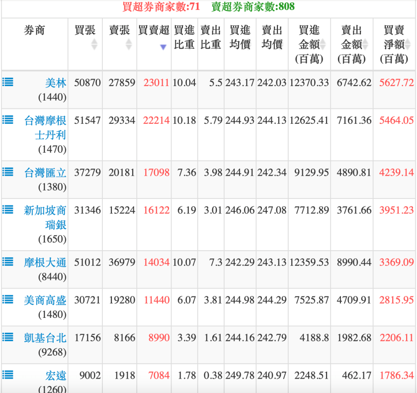The width and height of the screenshot is (417, 393).
Task: Select the 券商 column header
Action: point(34,28)
